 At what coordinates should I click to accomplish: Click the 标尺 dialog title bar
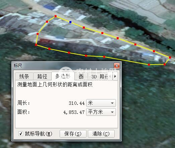(63, 66)
